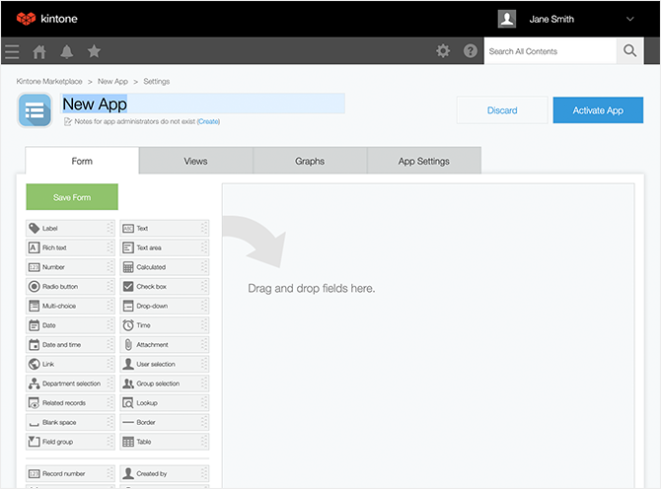
Task: Select the Table field
Action: point(165,442)
